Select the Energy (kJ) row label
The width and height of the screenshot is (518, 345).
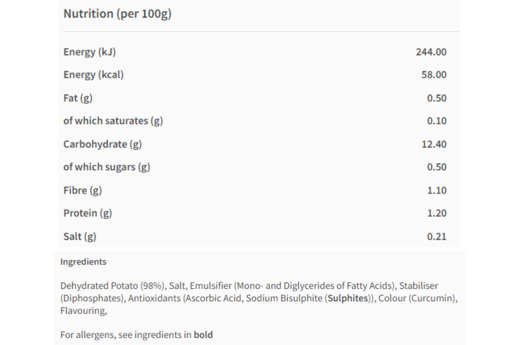[89, 52]
